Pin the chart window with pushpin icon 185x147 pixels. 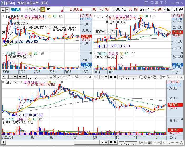(x=157, y=3)
